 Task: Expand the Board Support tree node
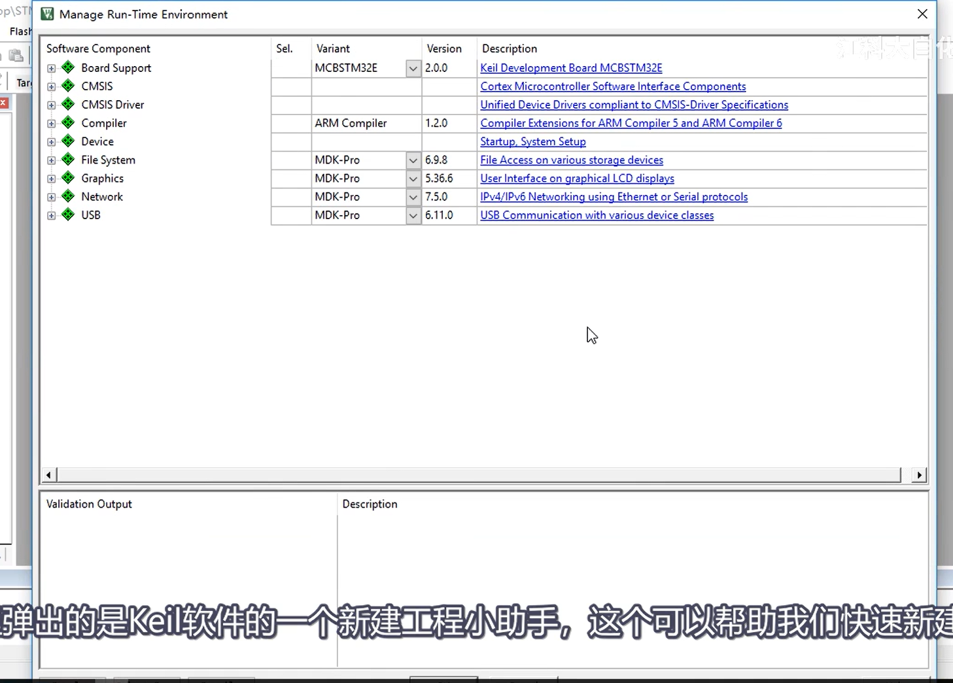click(x=51, y=68)
